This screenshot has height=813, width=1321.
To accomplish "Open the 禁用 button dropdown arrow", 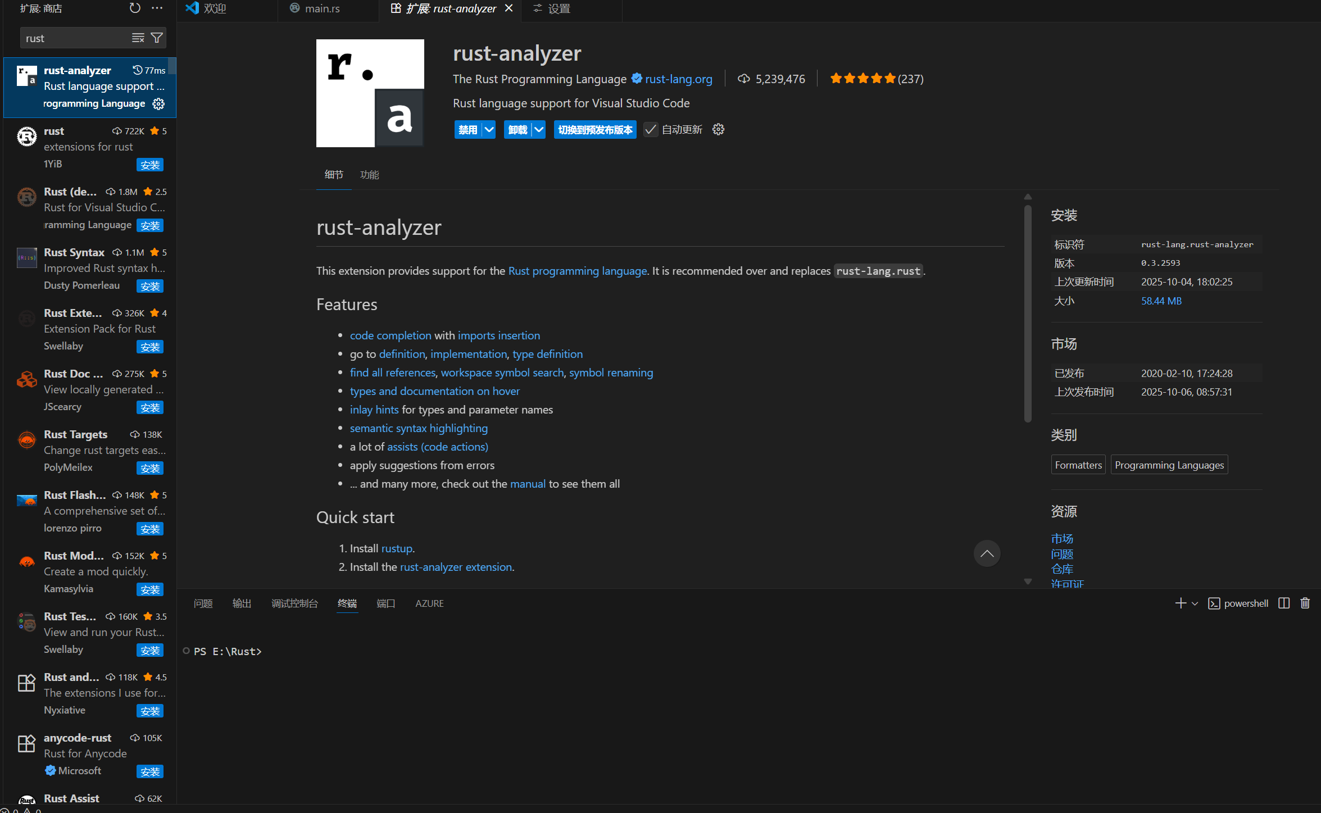I will [x=488, y=129].
